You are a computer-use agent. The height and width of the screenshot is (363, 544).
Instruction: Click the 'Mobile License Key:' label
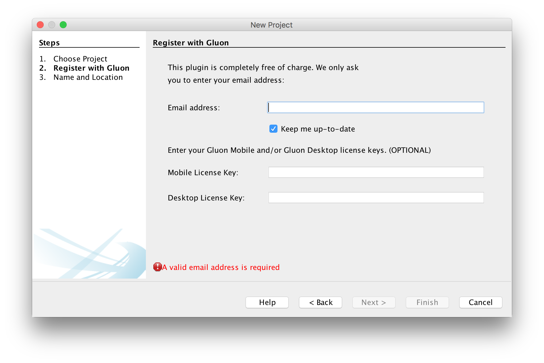point(203,173)
